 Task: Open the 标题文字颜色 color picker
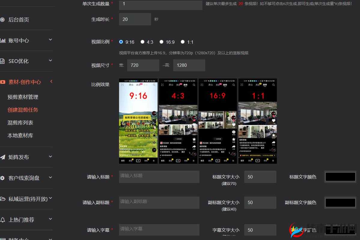point(340,177)
